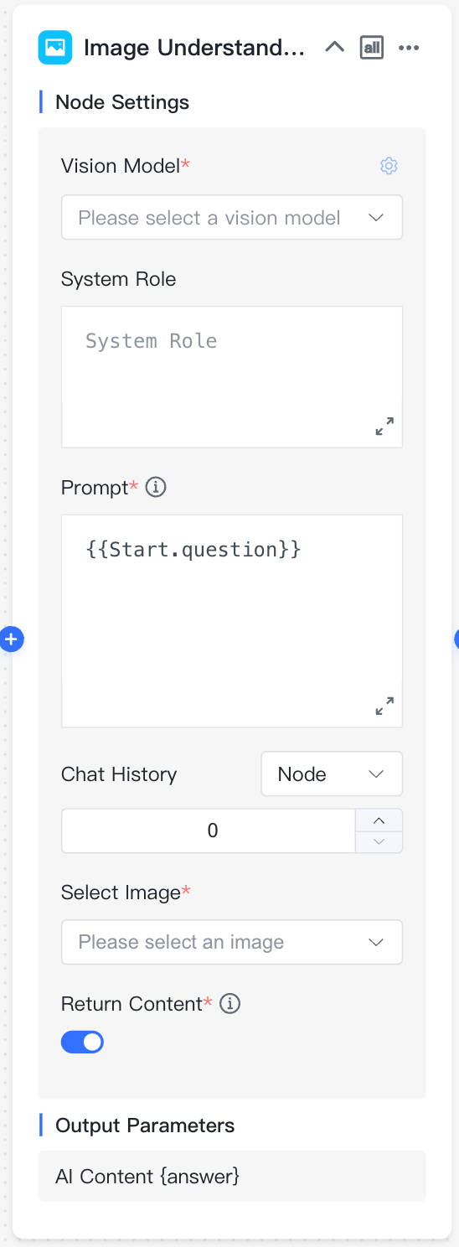Click the chat history number field

point(209,830)
